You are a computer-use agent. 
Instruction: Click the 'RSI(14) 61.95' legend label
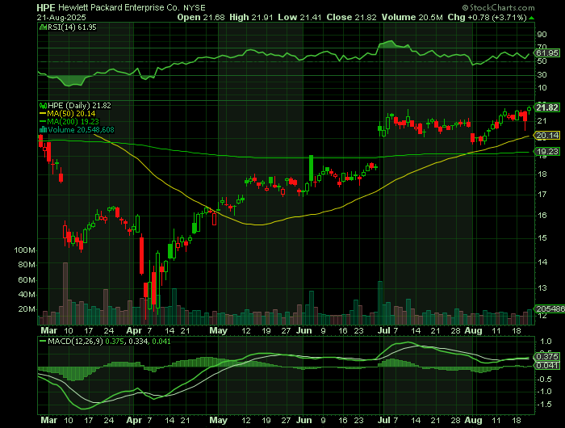(72, 27)
